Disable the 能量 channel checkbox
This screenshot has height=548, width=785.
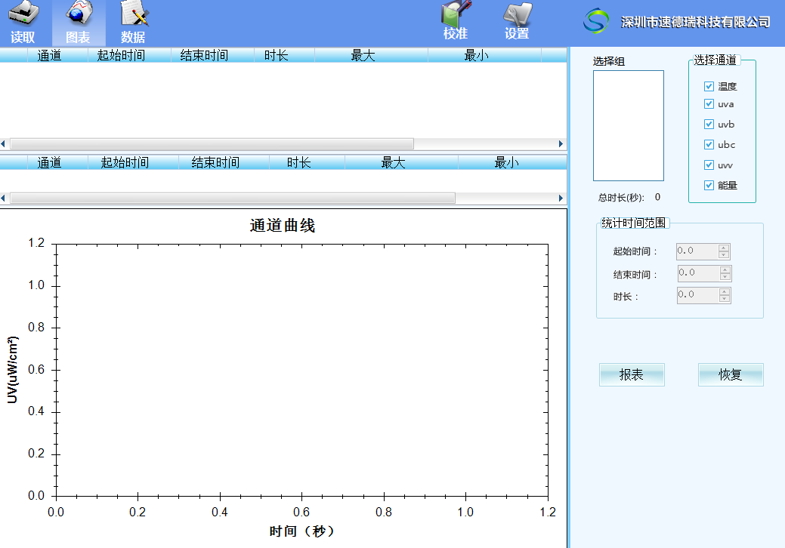click(x=709, y=185)
